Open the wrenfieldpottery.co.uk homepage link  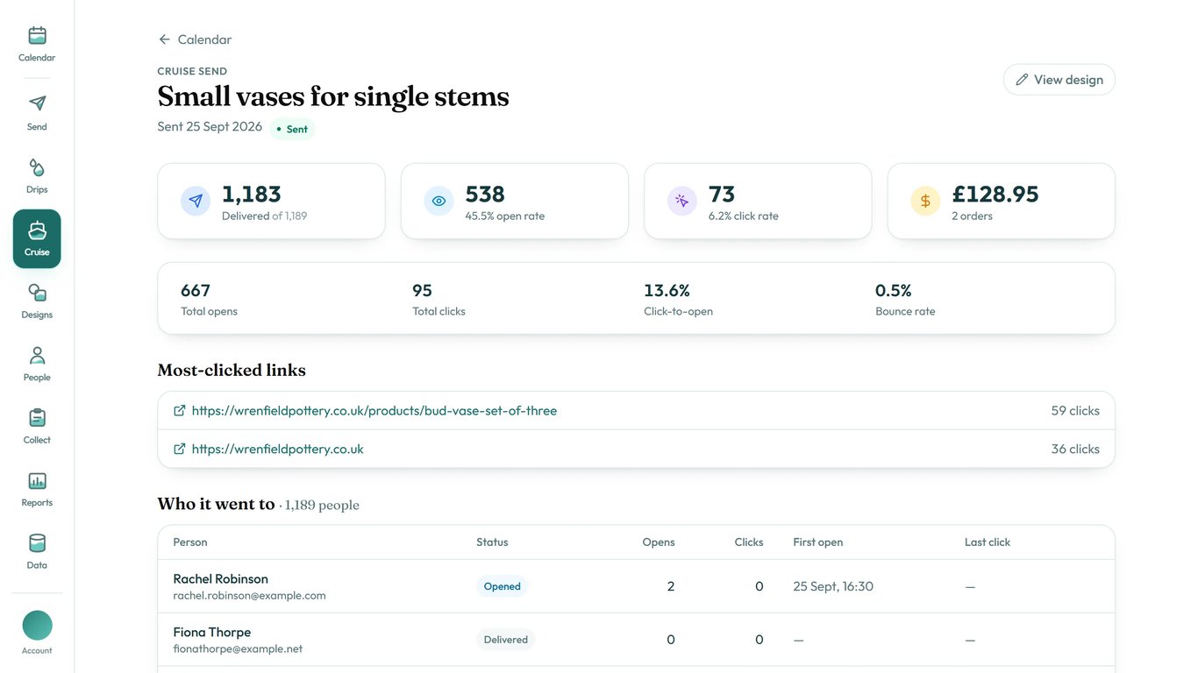point(278,449)
